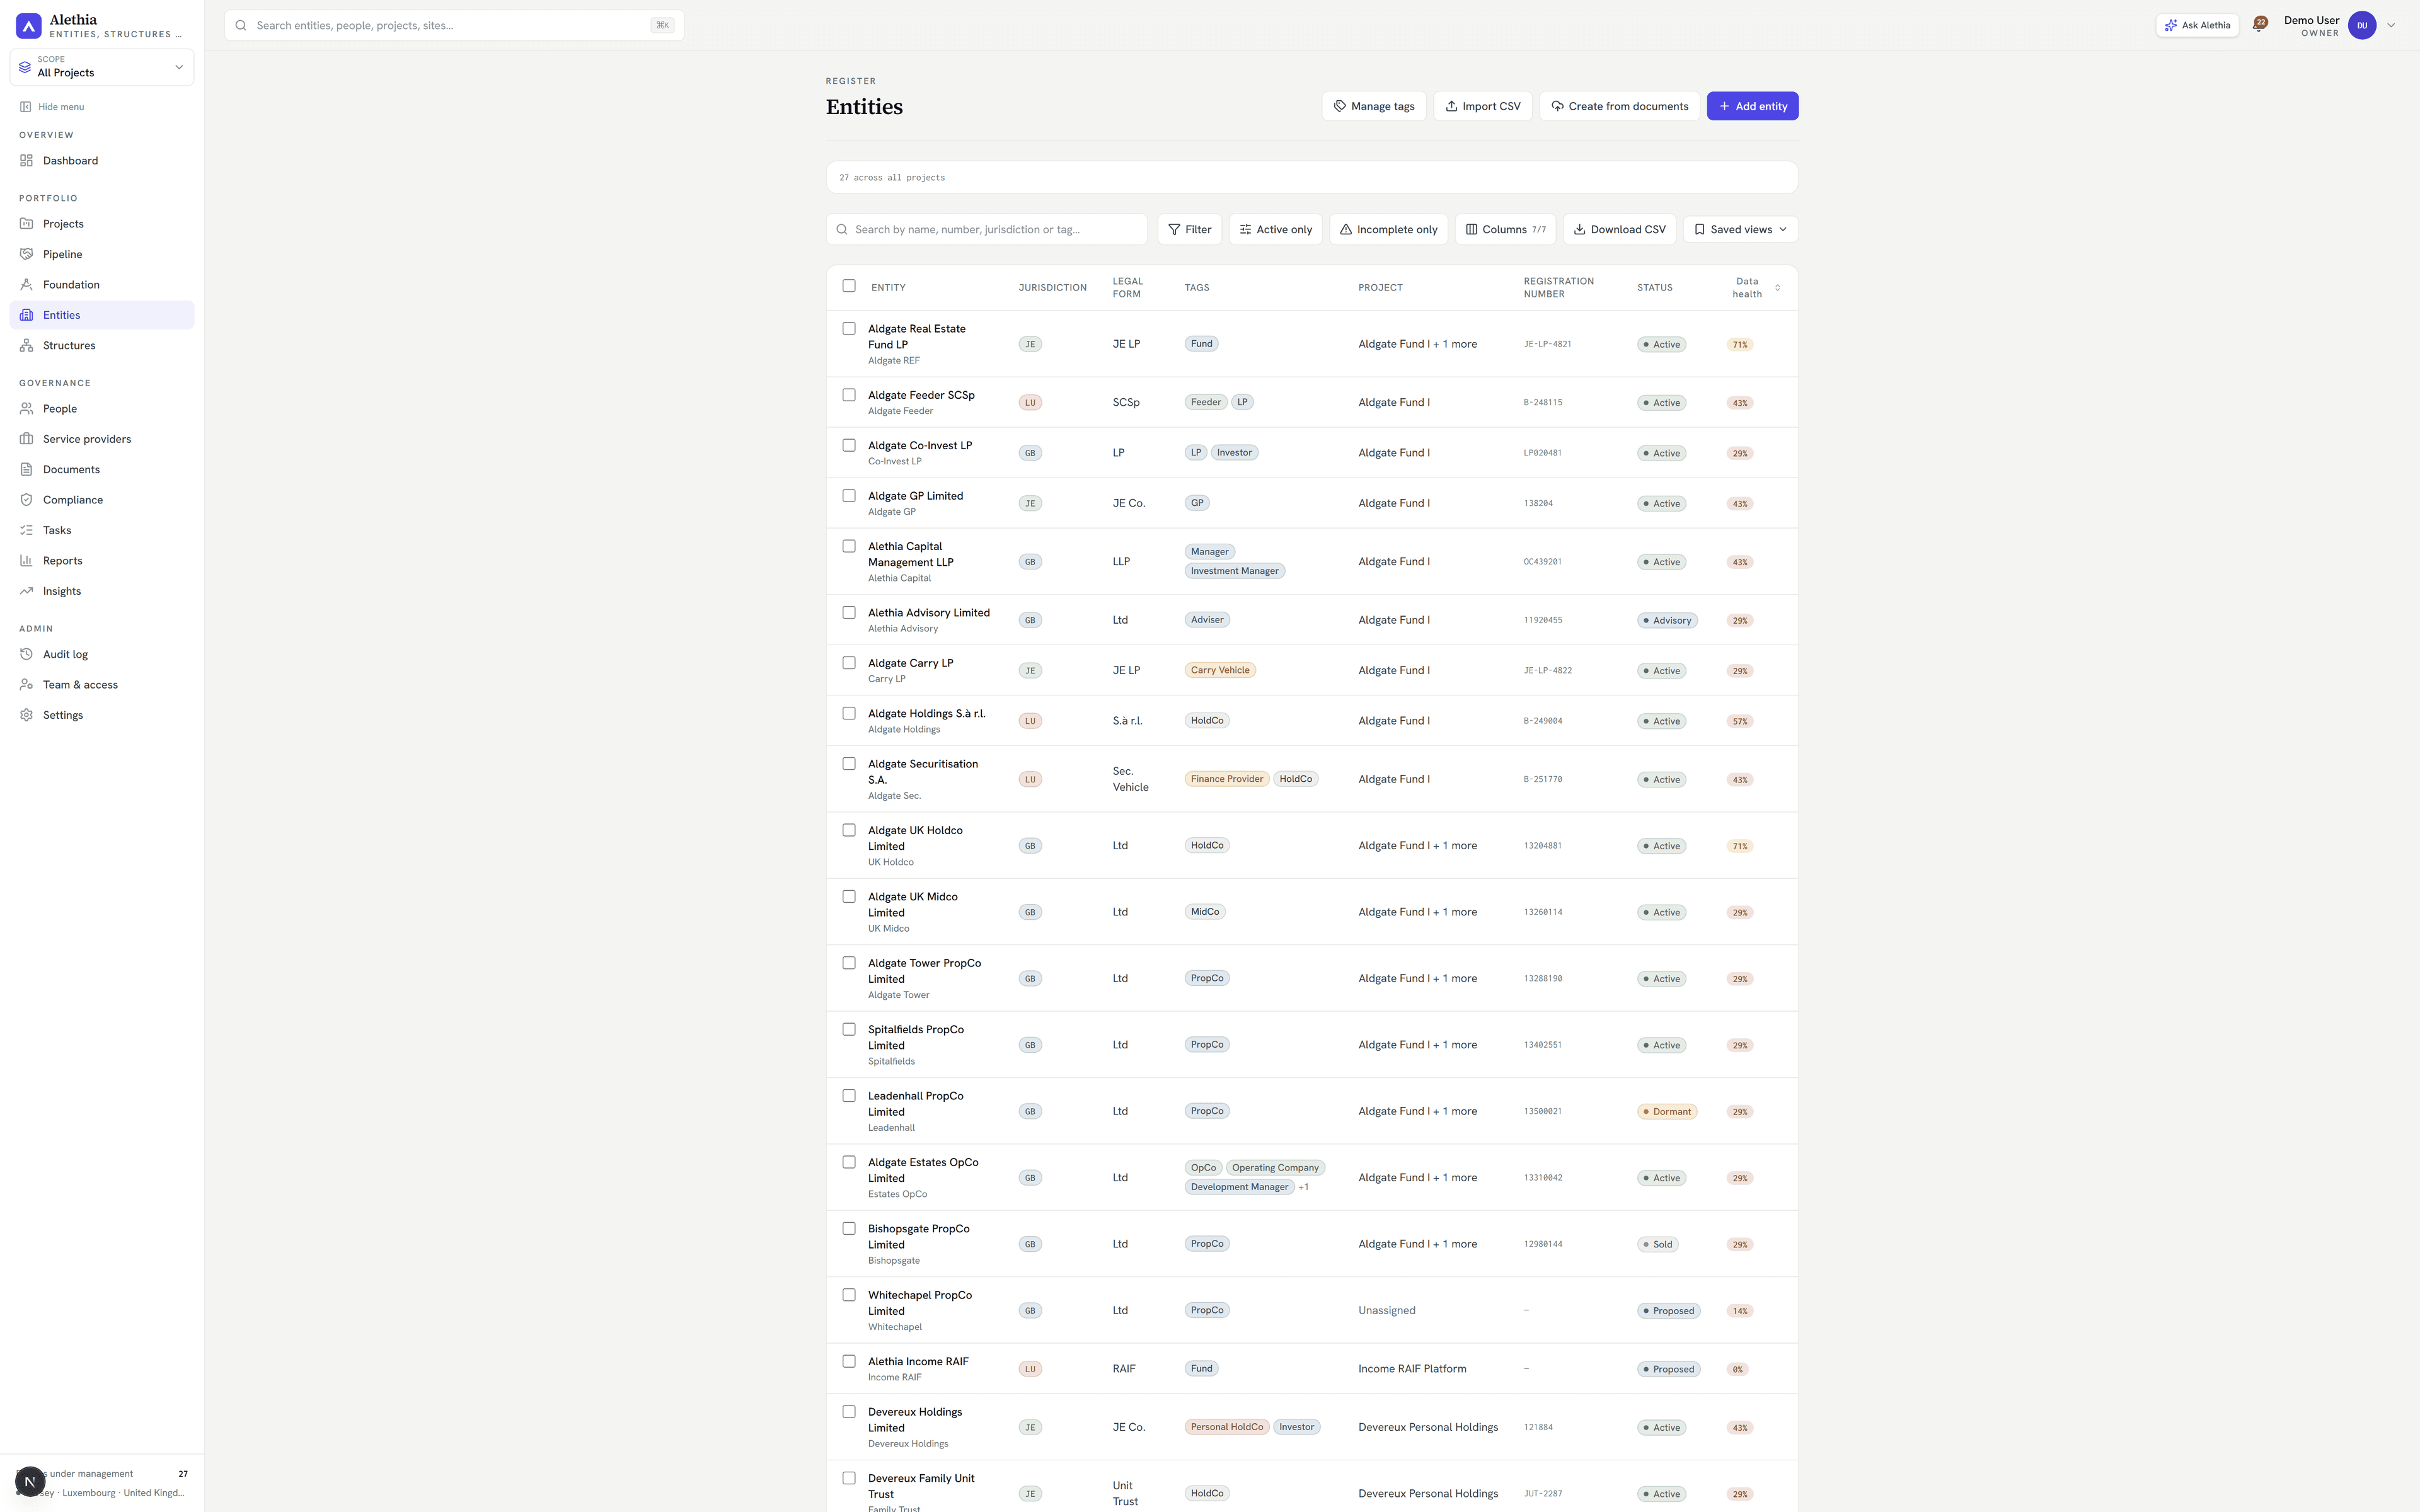The width and height of the screenshot is (2420, 1512).
Task: Expand the +1 tags on Aldgate Estates OpCo
Action: (1303, 1187)
